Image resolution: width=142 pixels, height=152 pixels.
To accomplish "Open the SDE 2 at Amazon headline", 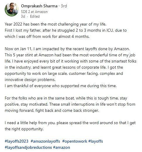I will pos(34,12).
